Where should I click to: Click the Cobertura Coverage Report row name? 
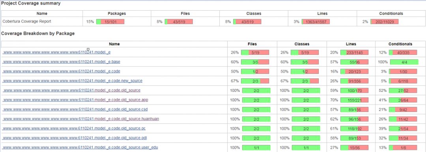[x=27, y=21]
